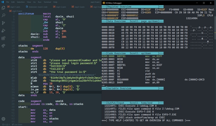Image resolution: width=216 pixels, height=126 pixels.
Task: Click the 'miwen' variable definition
Action: click(34, 87)
